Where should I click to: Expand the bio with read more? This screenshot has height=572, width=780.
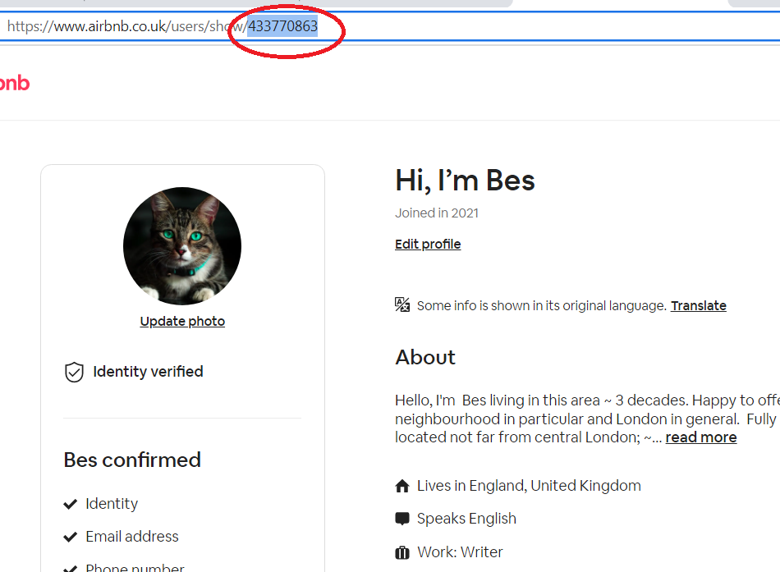(700, 437)
